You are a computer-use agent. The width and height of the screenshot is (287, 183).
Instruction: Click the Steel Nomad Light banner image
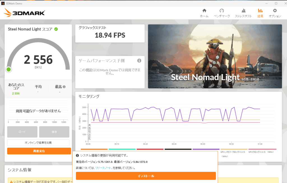(215, 56)
